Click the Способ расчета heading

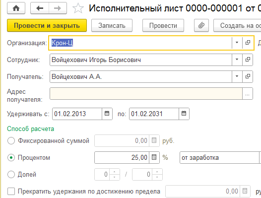coord(30,129)
